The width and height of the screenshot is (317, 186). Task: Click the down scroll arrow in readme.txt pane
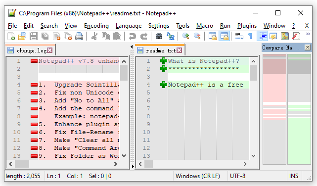tap(253, 156)
